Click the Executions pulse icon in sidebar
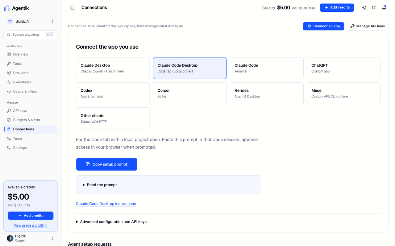This screenshot has width=395, height=246. click(x=9, y=82)
